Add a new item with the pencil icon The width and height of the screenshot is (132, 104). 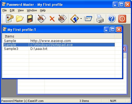tap(42, 18)
